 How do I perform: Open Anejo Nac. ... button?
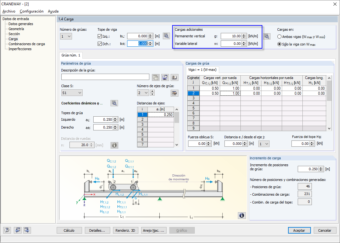[x=153, y=230]
